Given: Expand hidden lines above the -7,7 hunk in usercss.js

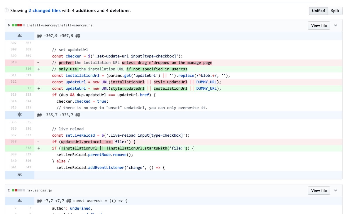Looking at the screenshot, I should [20, 201].
